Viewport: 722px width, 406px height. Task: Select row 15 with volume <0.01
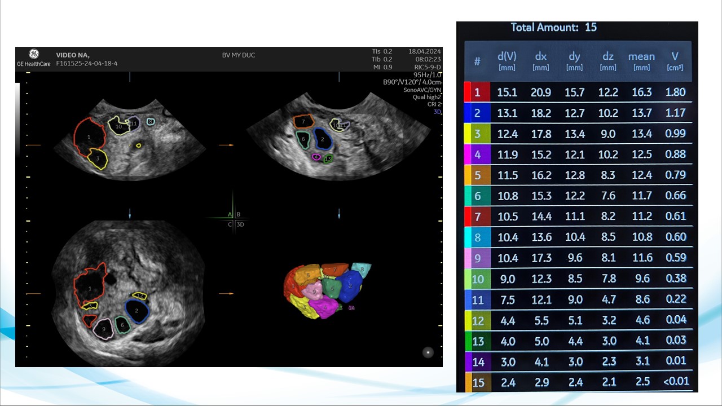[x=578, y=382]
